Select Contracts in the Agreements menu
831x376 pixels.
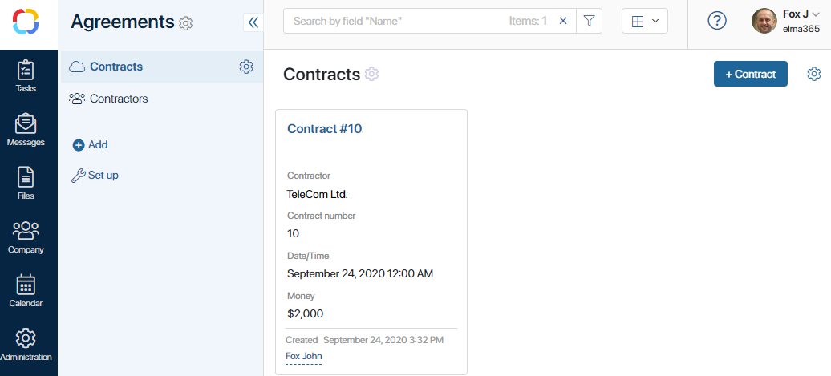coord(116,67)
